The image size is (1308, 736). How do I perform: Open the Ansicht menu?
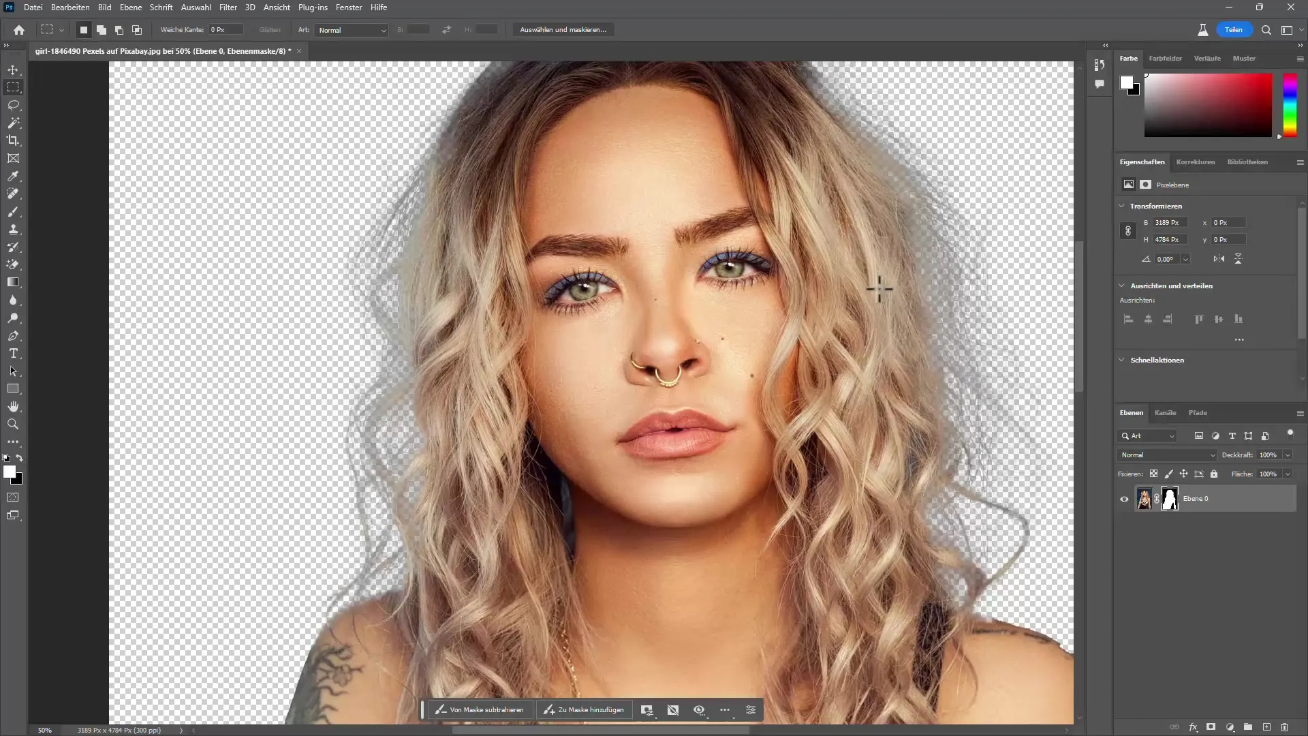[277, 7]
